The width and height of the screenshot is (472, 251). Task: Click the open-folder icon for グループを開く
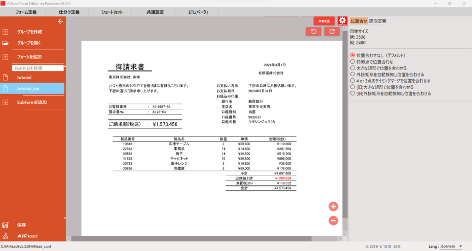(6, 43)
